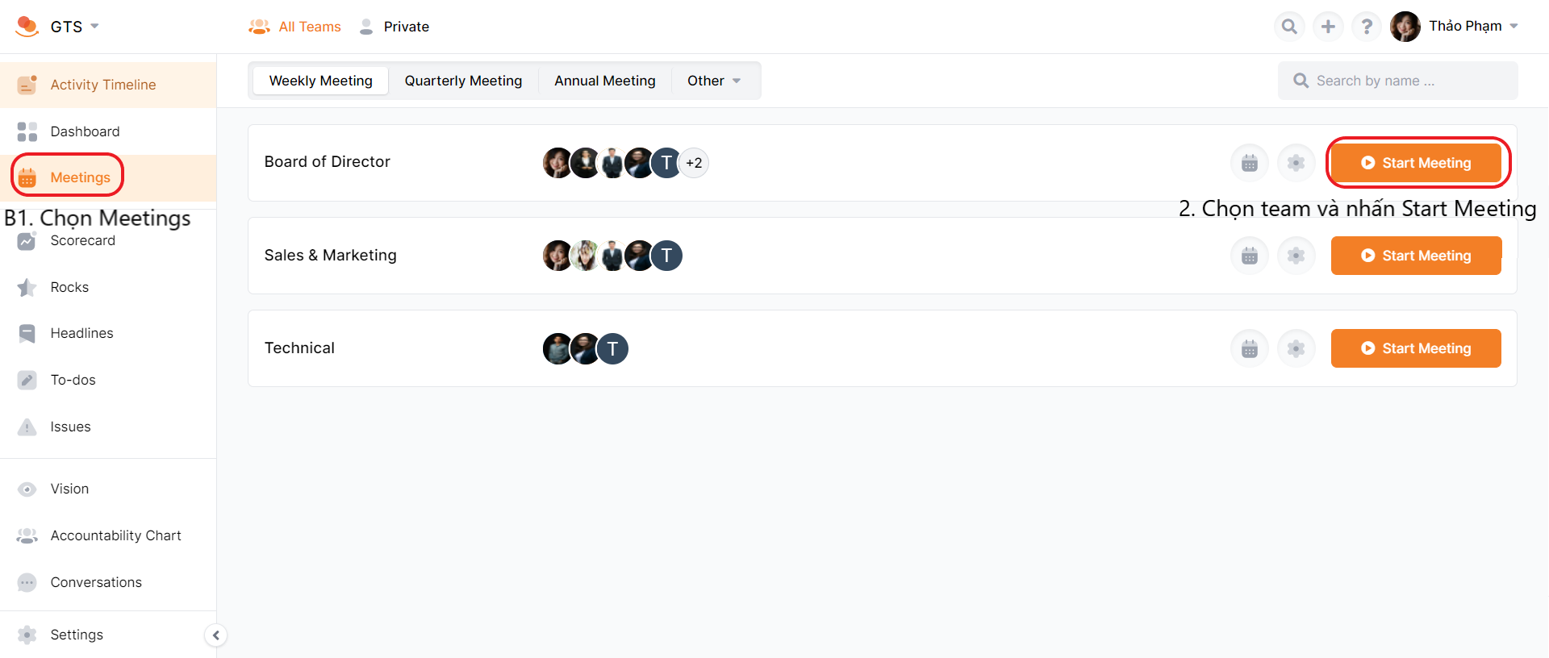This screenshot has height=658, width=1549.
Task: Click calendar icon for Technical team
Action: [x=1250, y=348]
